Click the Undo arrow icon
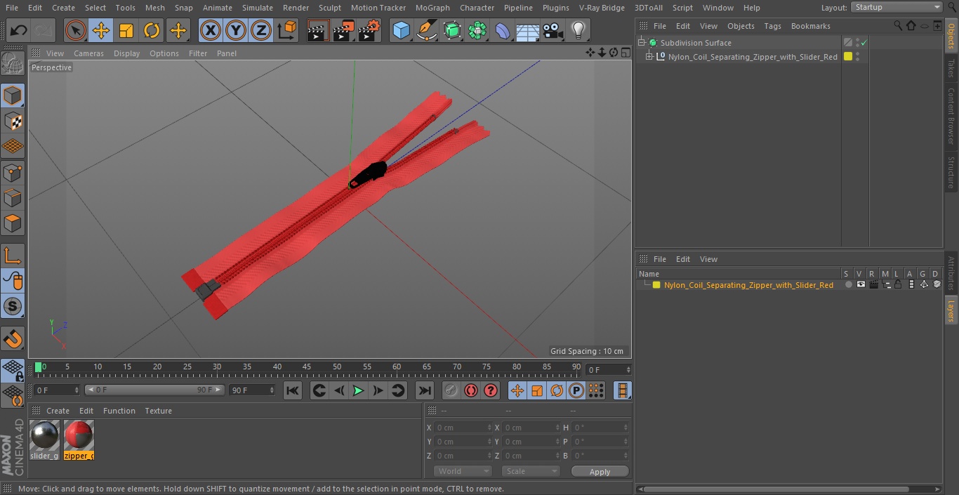 pos(19,30)
